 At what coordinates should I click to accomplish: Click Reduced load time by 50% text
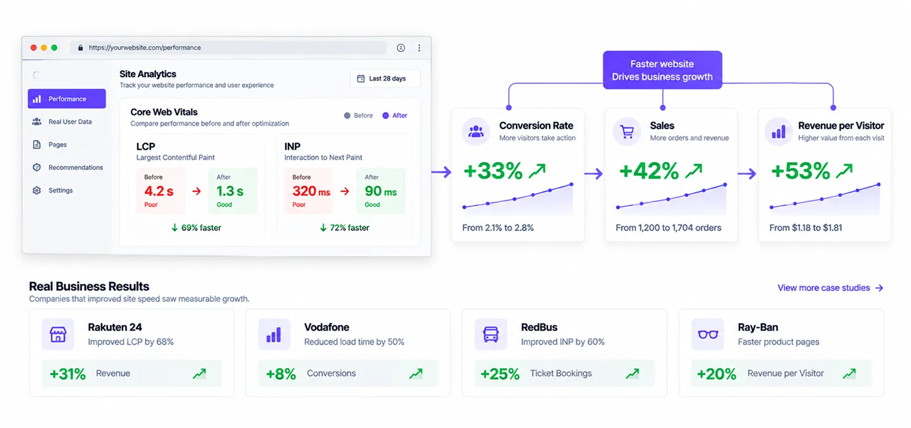coord(354,342)
